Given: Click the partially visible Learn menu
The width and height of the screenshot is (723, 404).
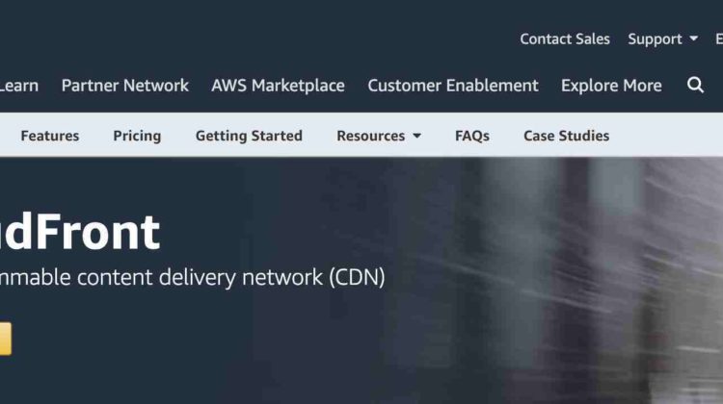Looking at the screenshot, I should pyautogui.click(x=19, y=86).
